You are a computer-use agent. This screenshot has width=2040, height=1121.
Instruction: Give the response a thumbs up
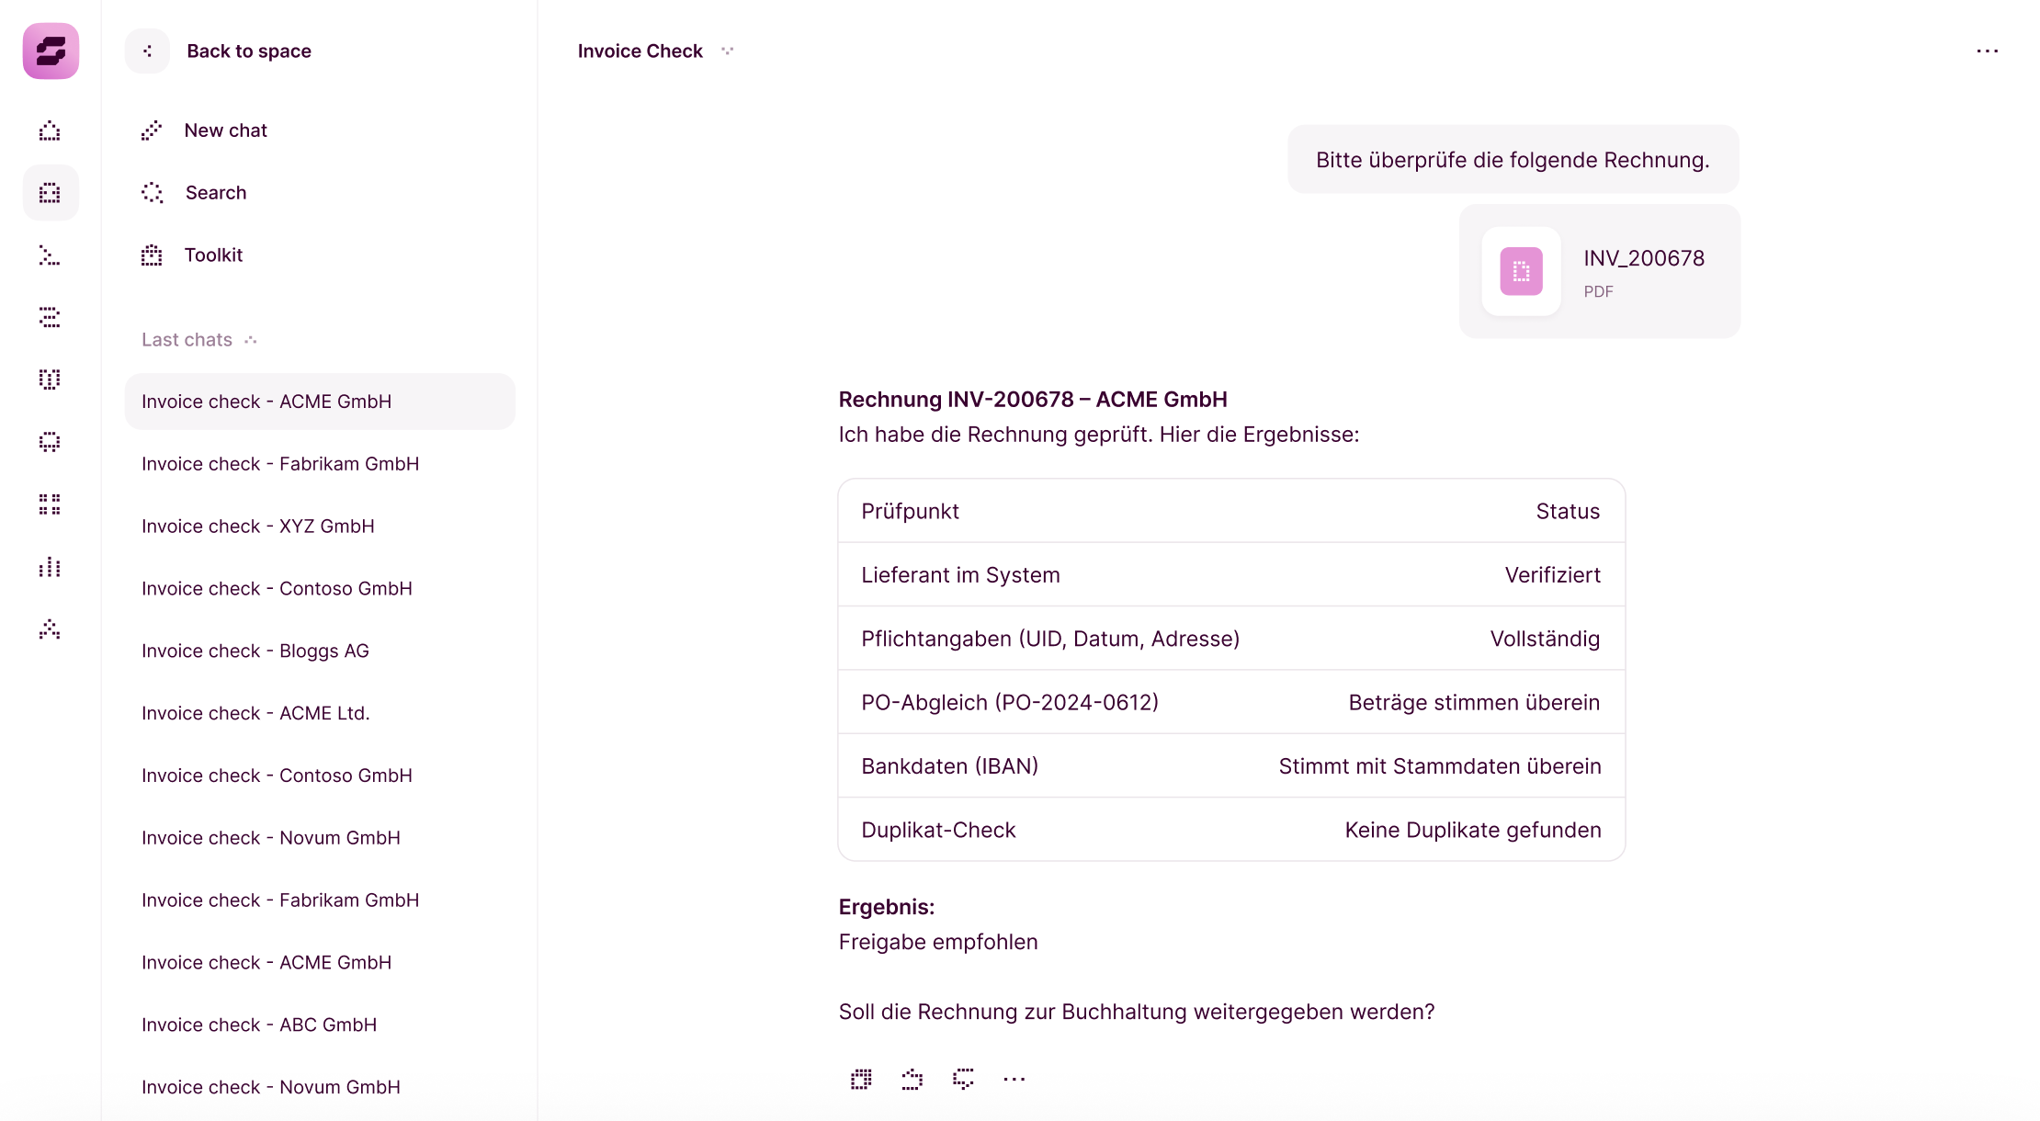[x=912, y=1079]
